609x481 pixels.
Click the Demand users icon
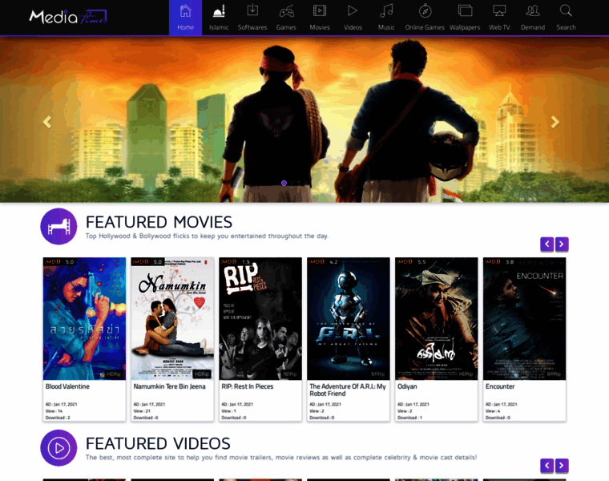click(x=533, y=10)
